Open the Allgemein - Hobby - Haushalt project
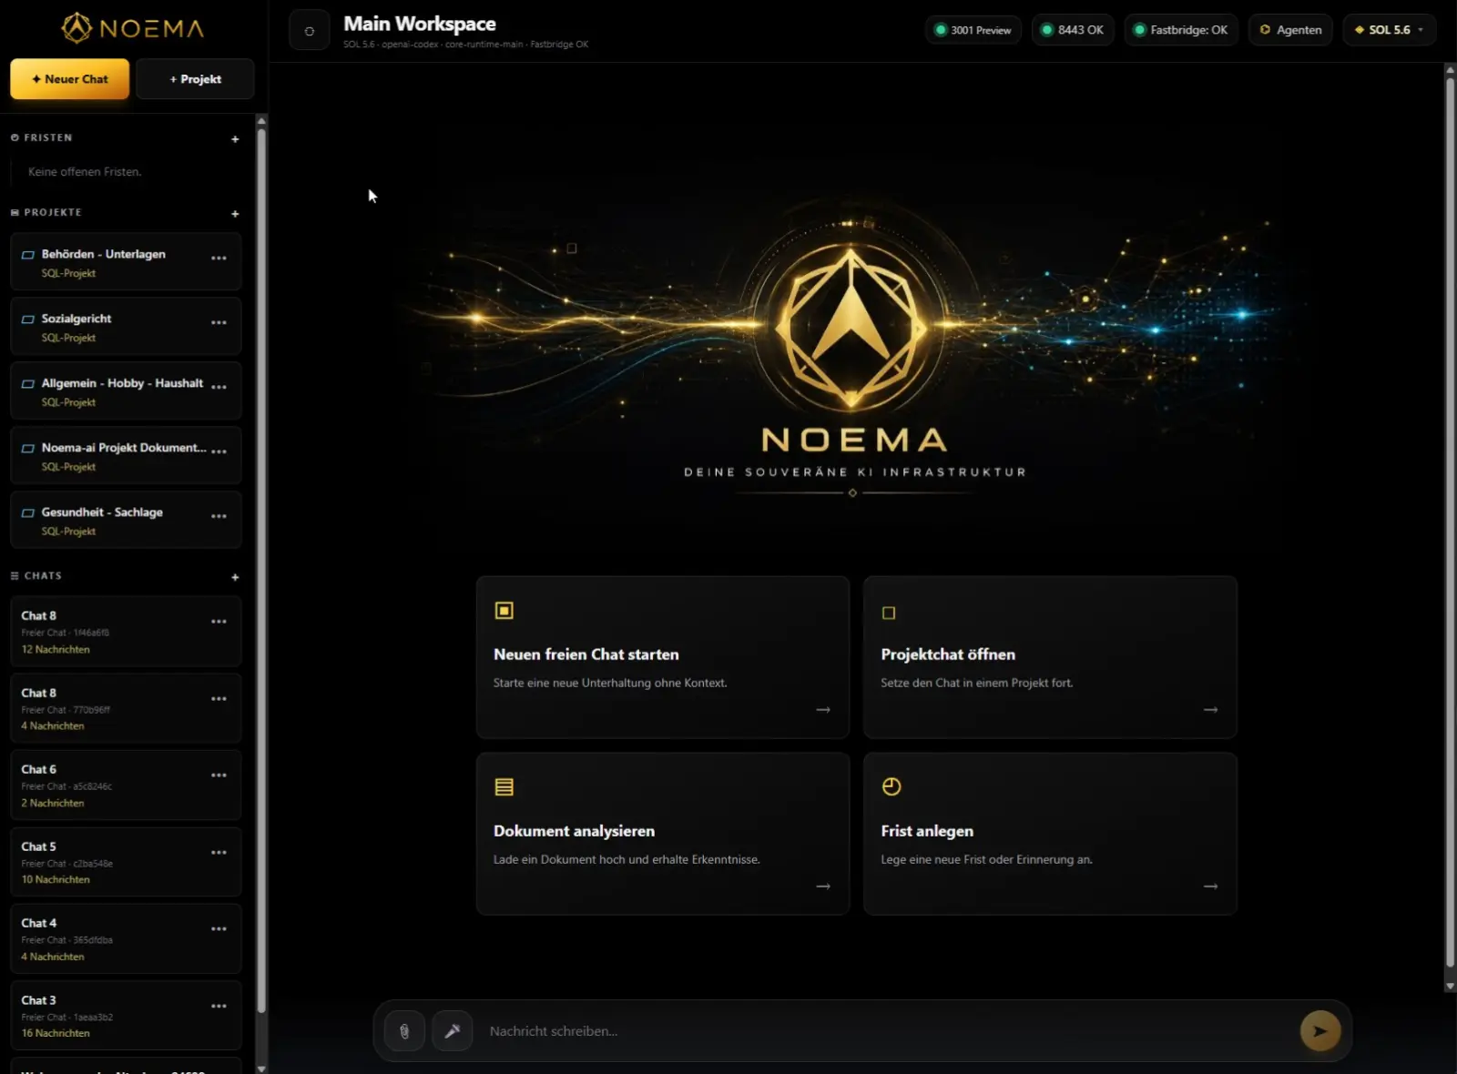 tap(126, 391)
